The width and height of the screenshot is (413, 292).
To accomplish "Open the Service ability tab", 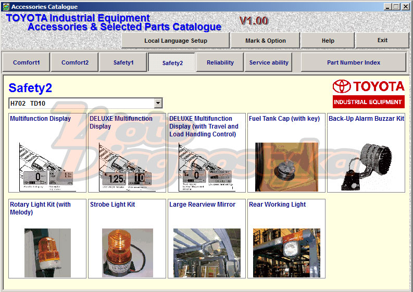I will (268, 62).
